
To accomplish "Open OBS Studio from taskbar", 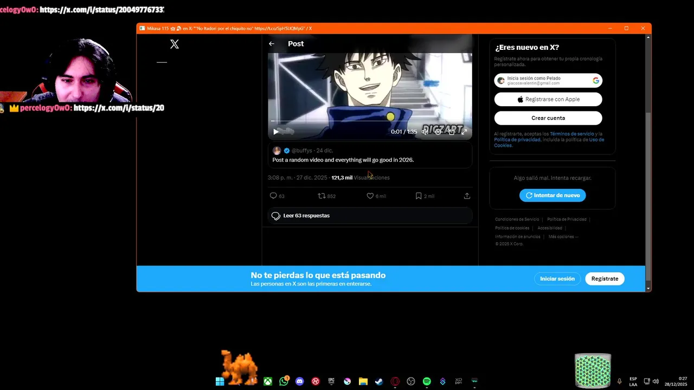I will 411,381.
